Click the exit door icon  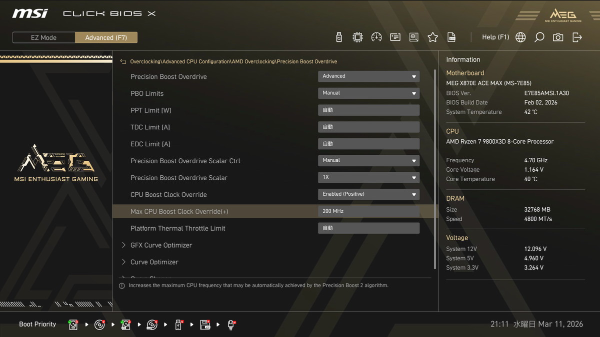tap(577, 37)
